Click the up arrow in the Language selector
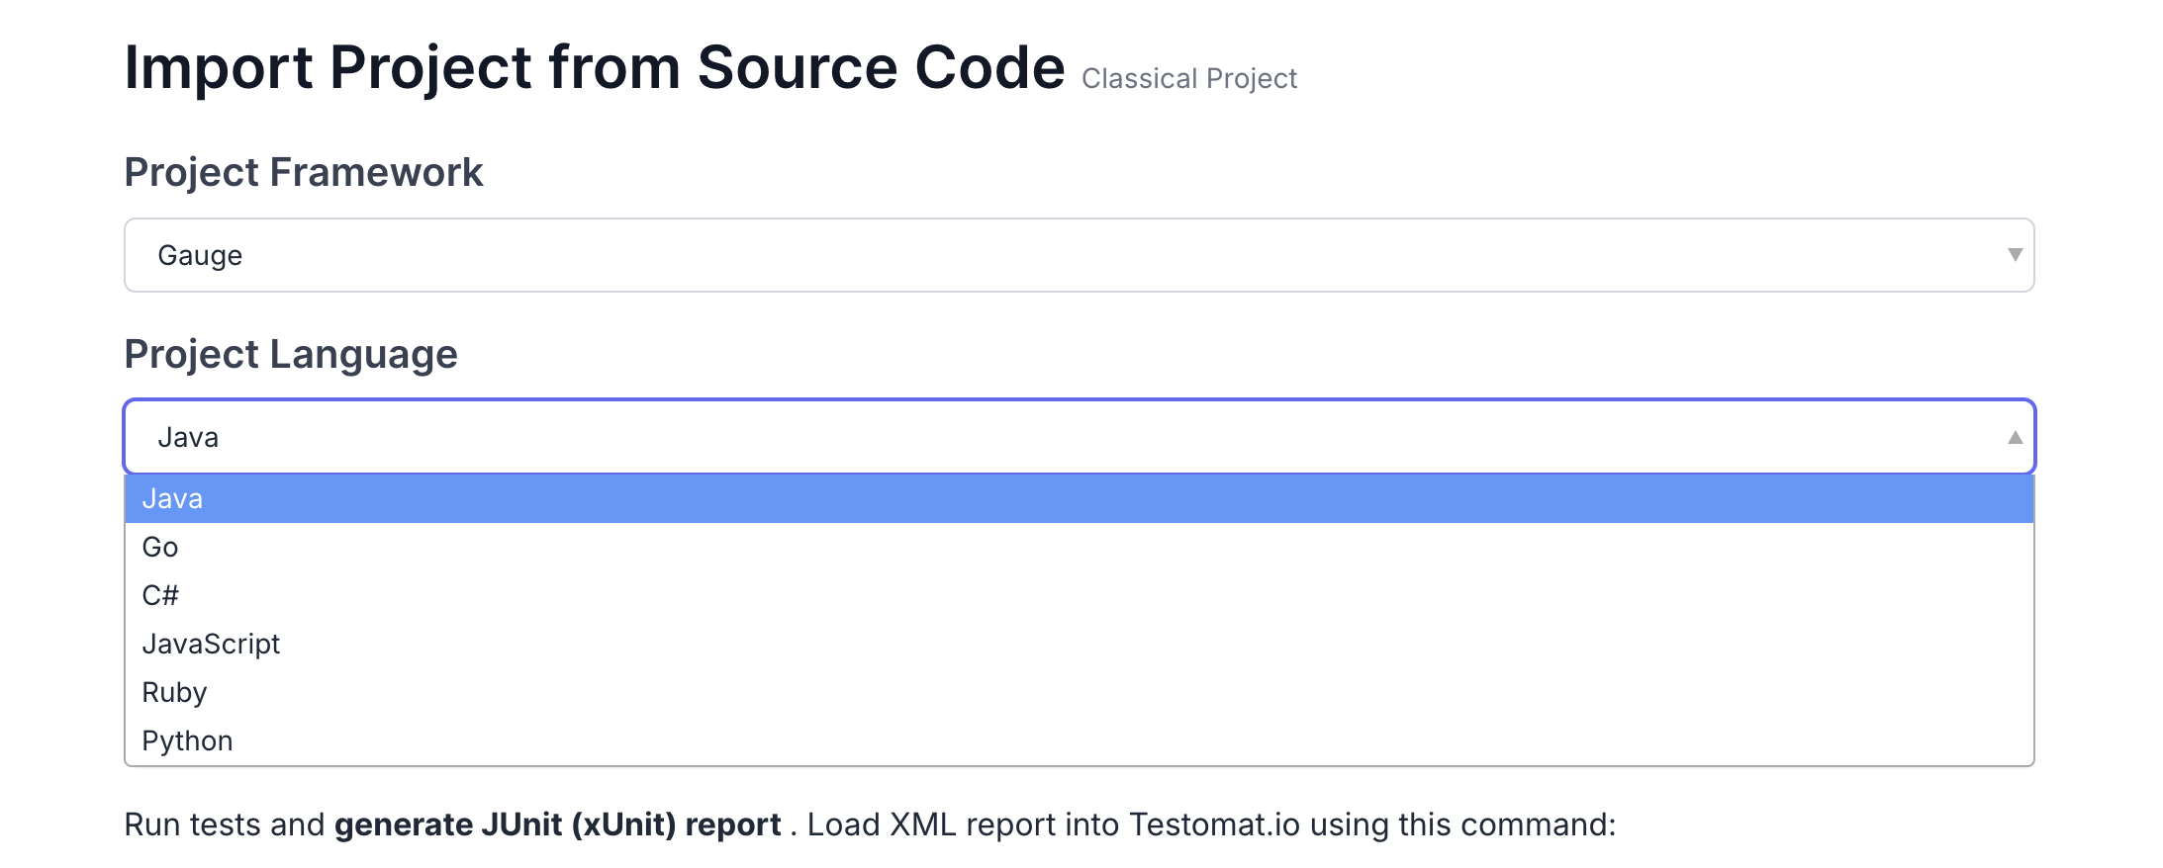 click(x=2015, y=437)
